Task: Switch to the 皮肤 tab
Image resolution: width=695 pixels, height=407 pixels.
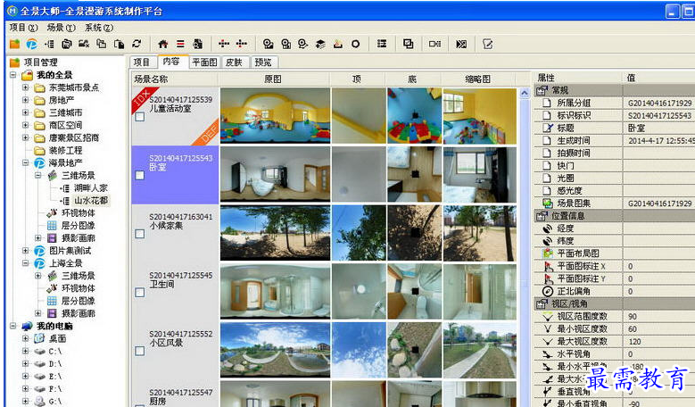Action: [x=234, y=62]
